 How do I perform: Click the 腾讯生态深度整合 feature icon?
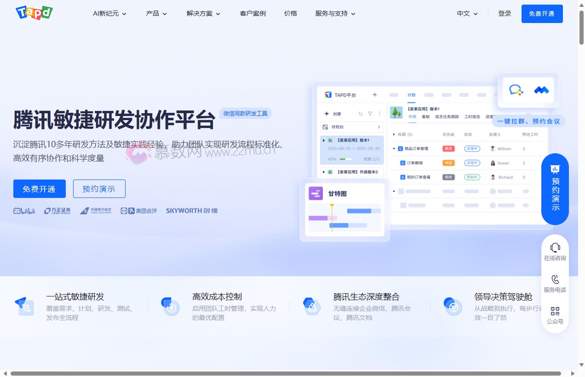click(312, 306)
